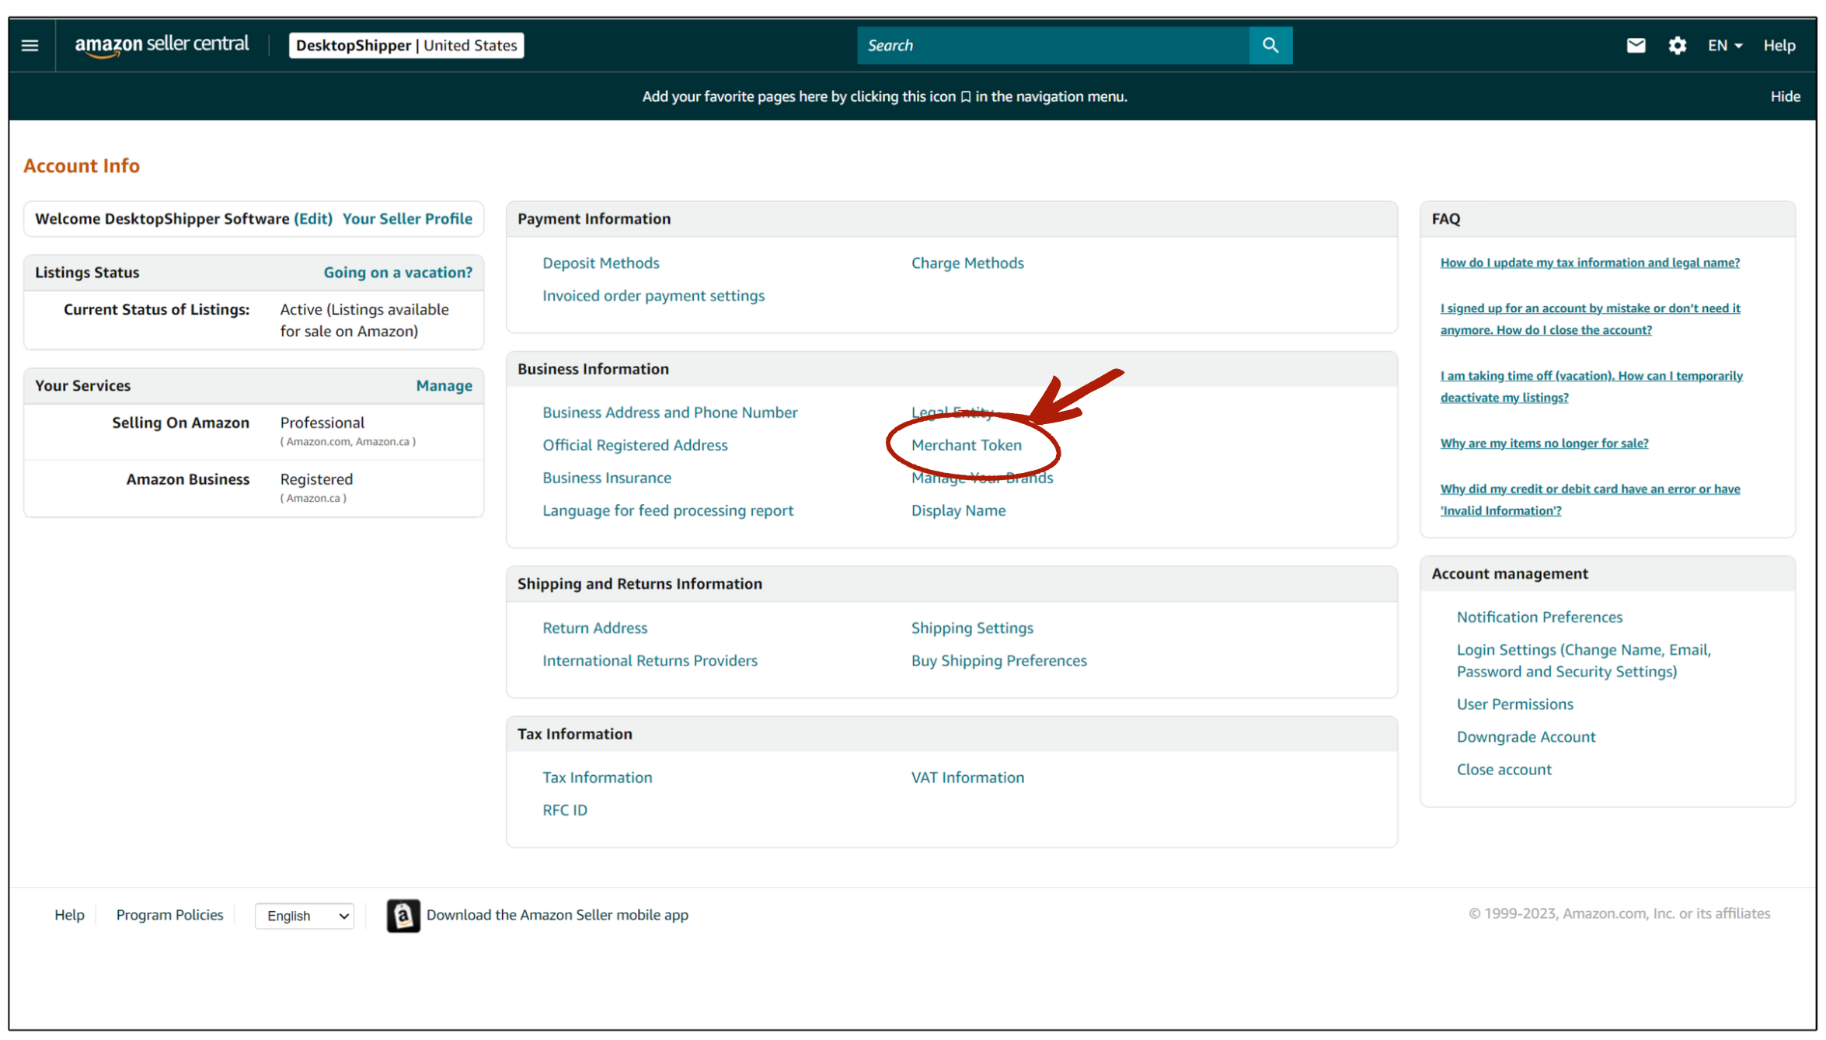The width and height of the screenshot is (1826, 1040).
Task: Click Going on a vacation link
Action: coord(398,273)
